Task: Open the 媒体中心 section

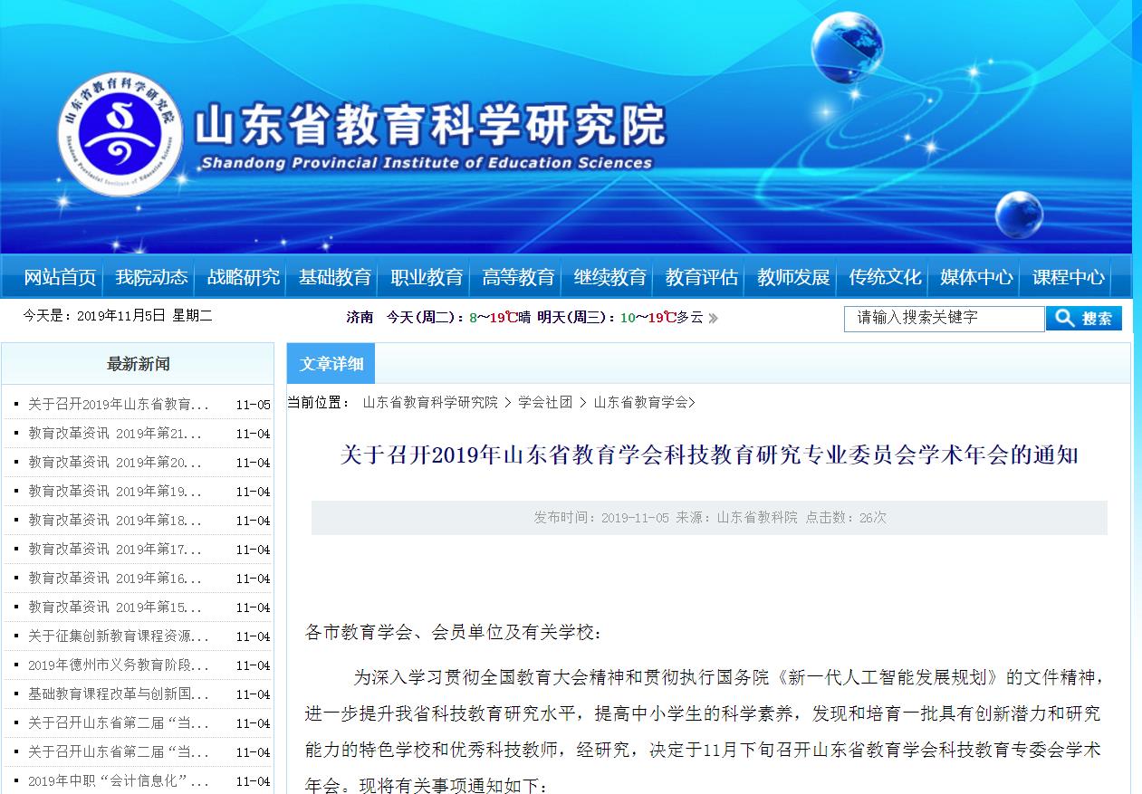Action: coord(977,277)
